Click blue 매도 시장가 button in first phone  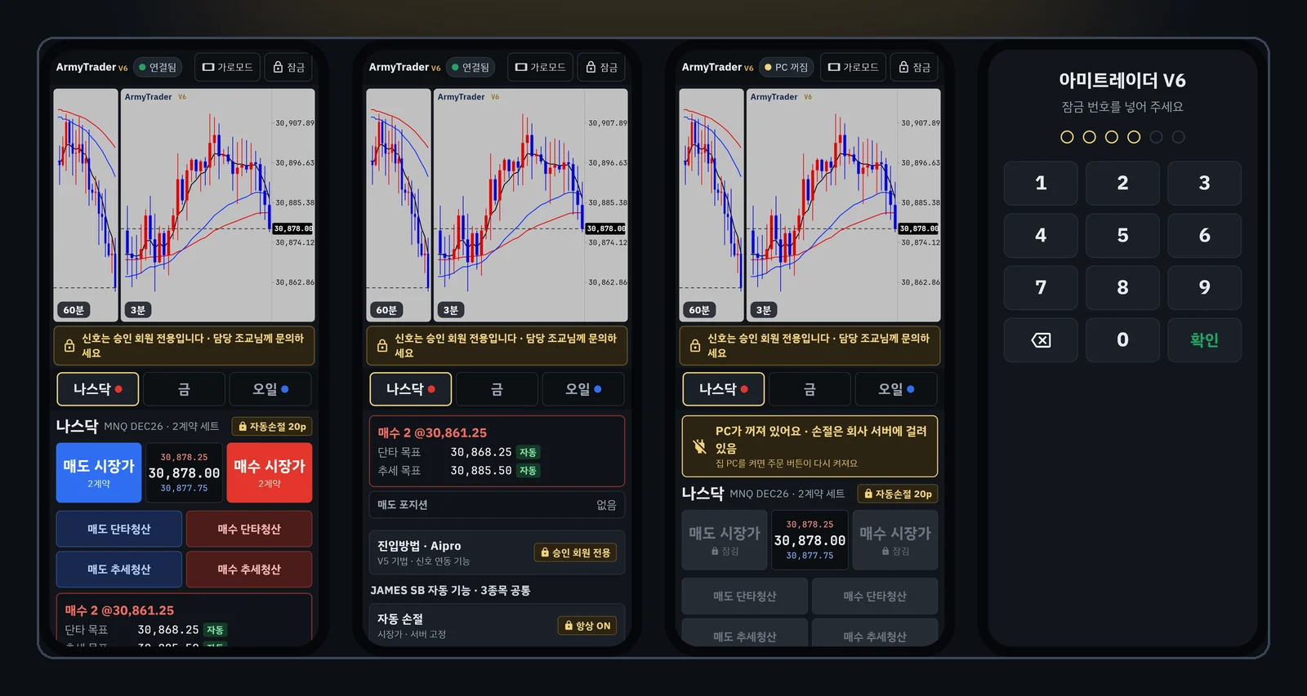(x=99, y=472)
